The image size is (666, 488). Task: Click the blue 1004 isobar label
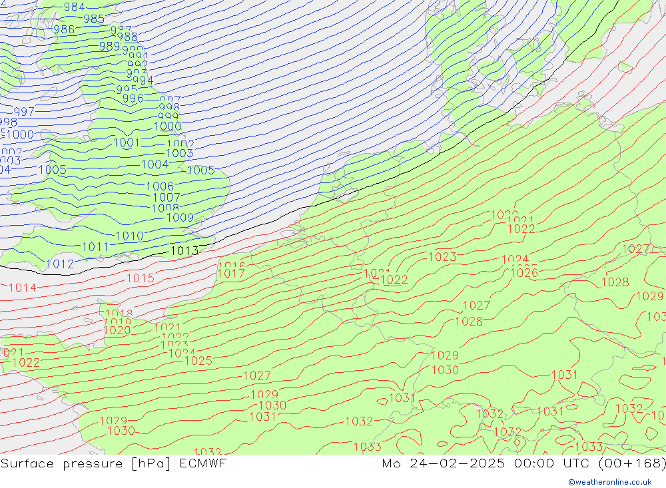[155, 164]
